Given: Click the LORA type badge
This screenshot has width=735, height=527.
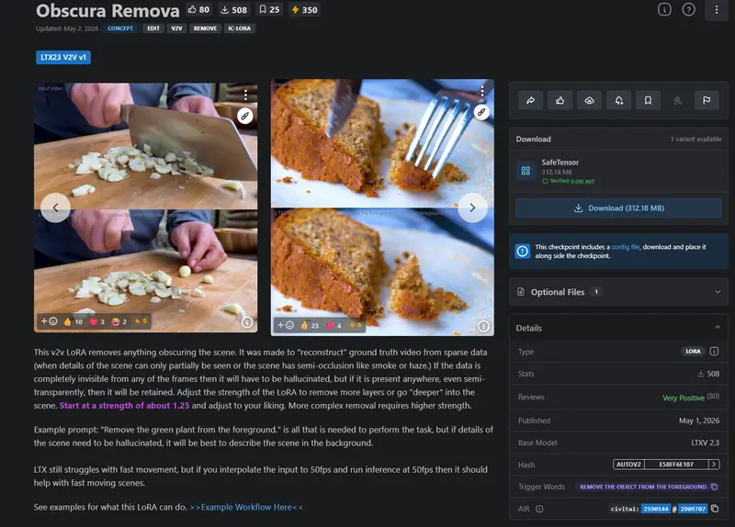Looking at the screenshot, I should [694, 352].
